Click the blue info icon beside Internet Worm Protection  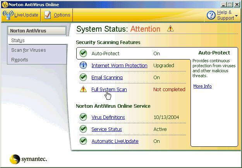pos(83,65)
